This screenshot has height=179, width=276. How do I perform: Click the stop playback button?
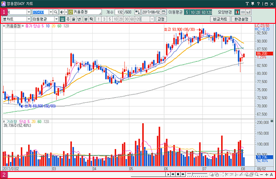[178, 174]
